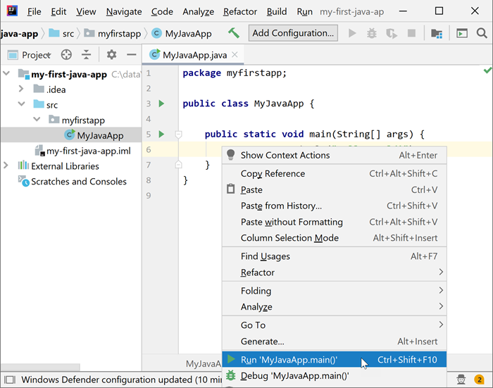The width and height of the screenshot is (493, 388).
Task: Click the Collapse All icon in Project panel
Action: pos(86,55)
